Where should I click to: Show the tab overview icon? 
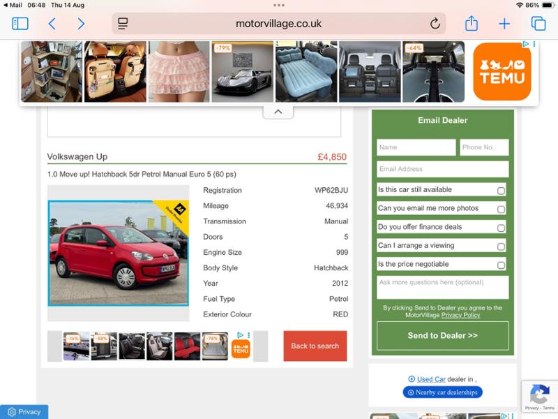(x=538, y=24)
